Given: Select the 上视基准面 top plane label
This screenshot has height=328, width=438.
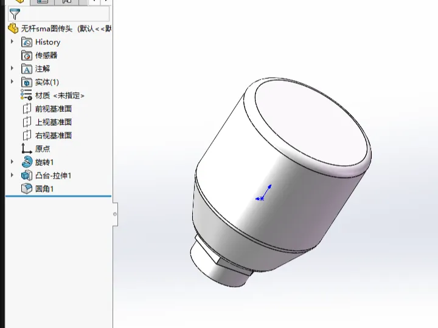Looking at the screenshot, I should click(54, 122).
